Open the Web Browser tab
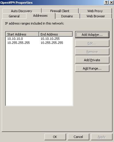The height and width of the screenshot is (142, 114). coord(96,16)
